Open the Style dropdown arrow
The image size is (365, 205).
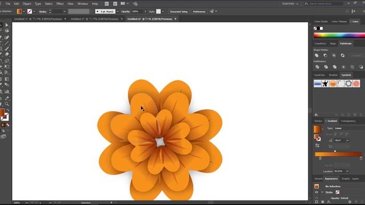tap(163, 11)
